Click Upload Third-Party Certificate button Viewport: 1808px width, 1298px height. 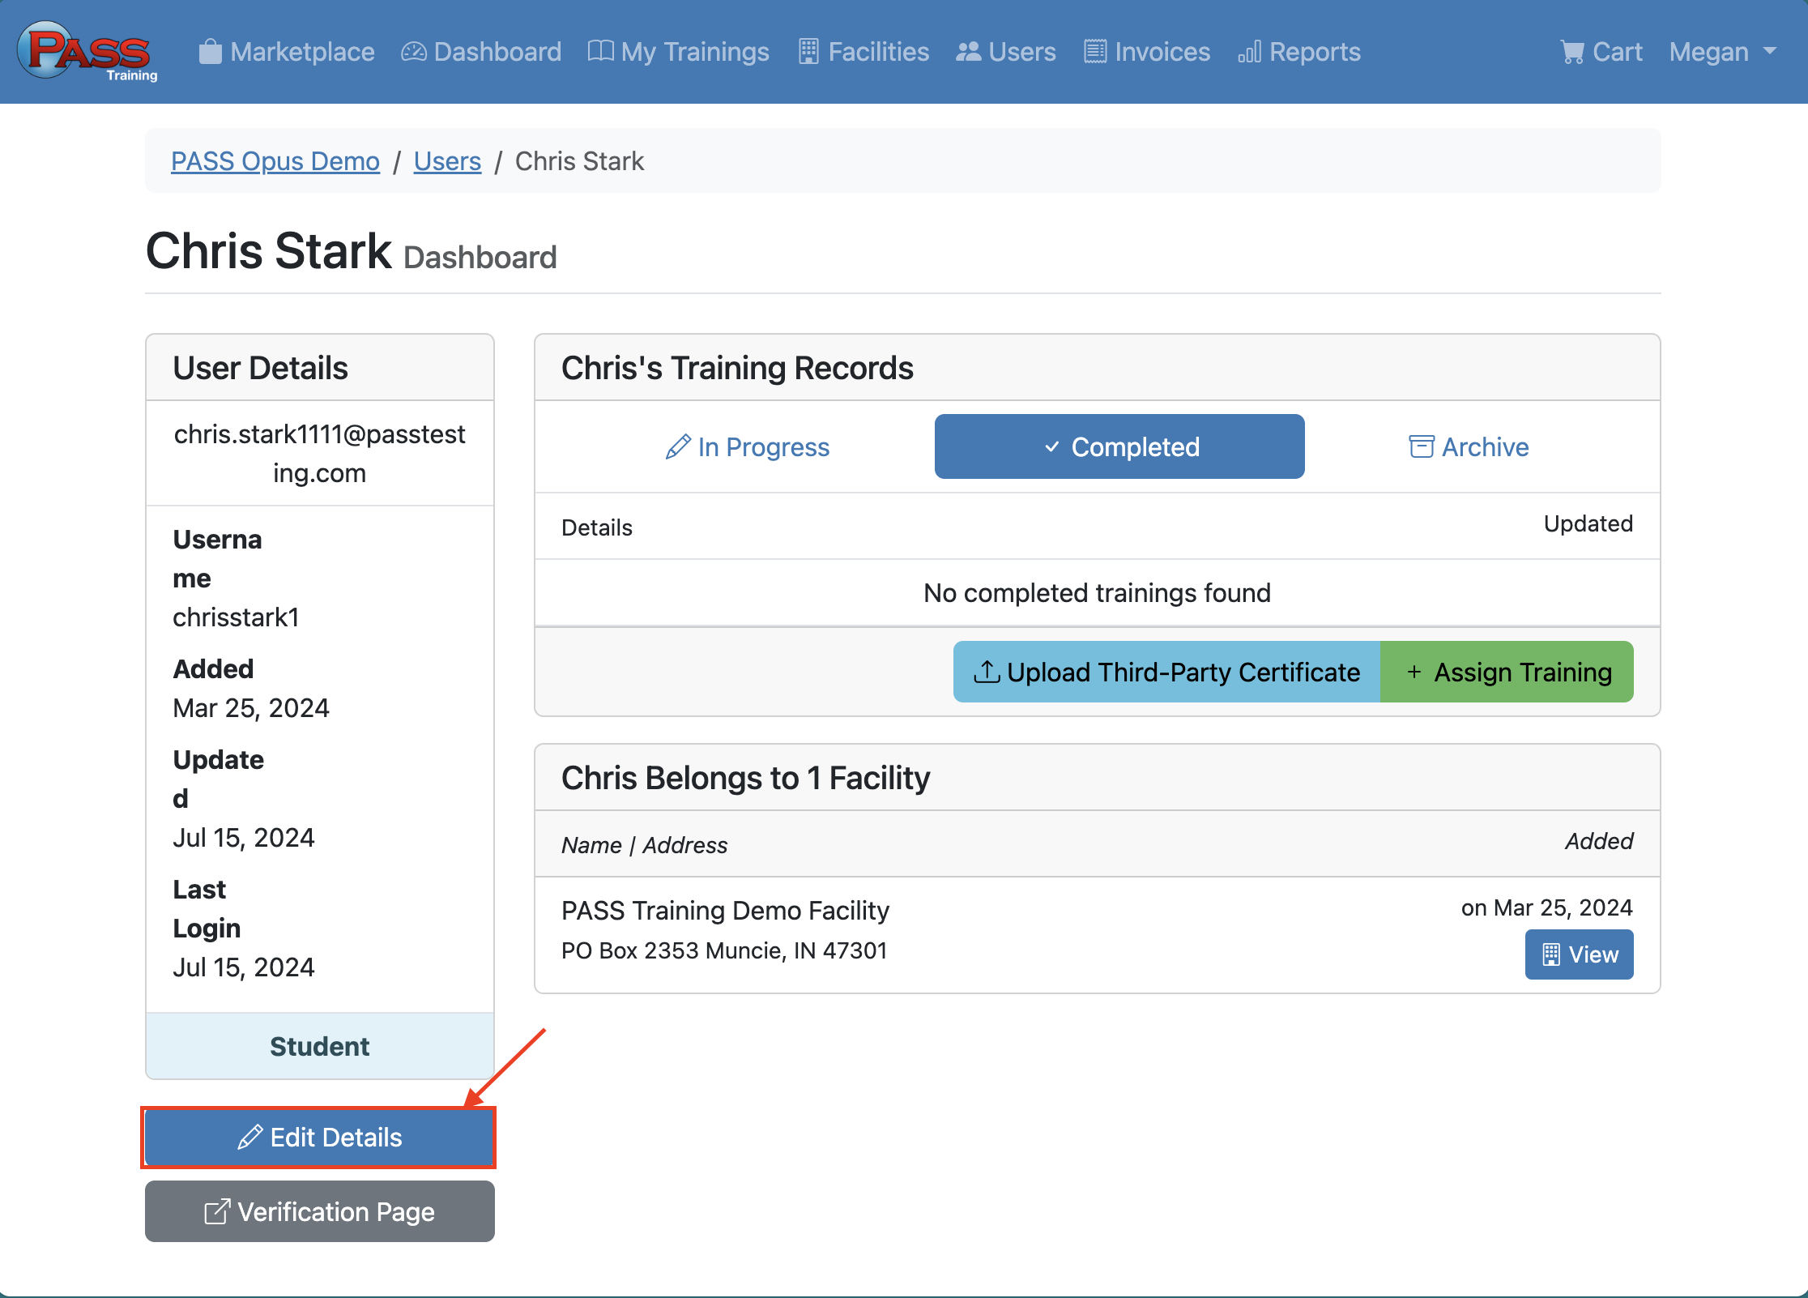1166,672
